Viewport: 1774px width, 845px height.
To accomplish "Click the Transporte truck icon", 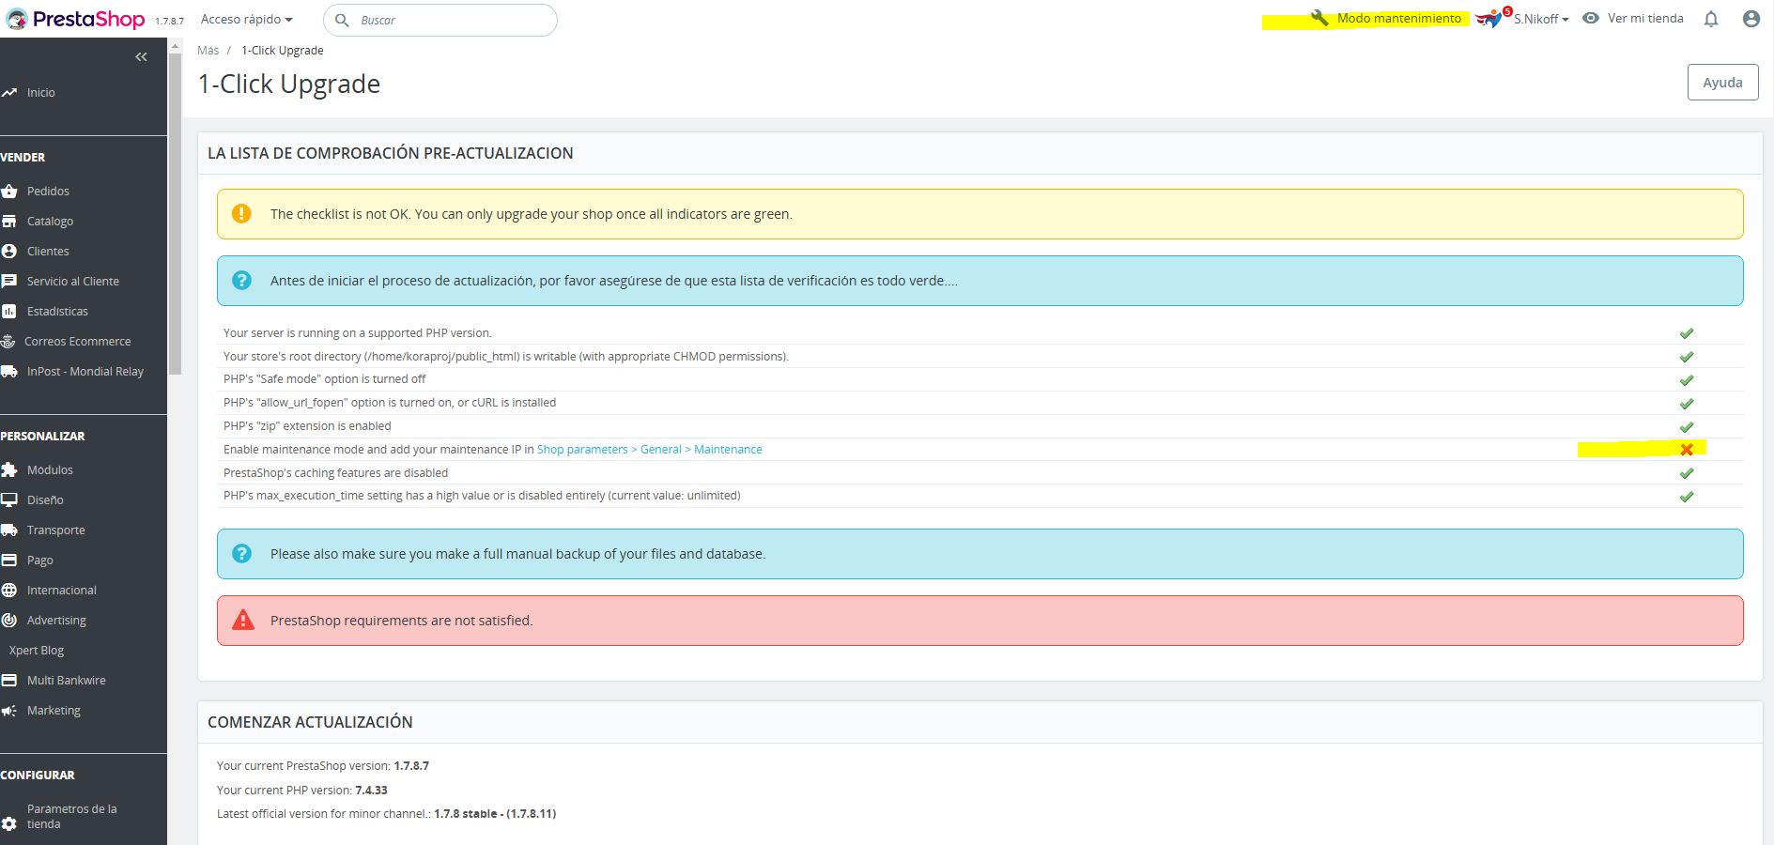I will (x=9, y=530).
